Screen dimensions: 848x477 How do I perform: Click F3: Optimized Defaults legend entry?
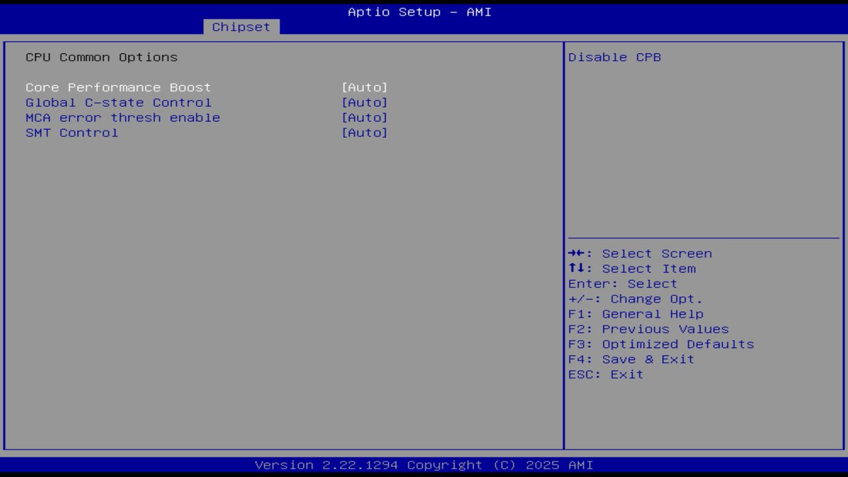tap(661, 344)
